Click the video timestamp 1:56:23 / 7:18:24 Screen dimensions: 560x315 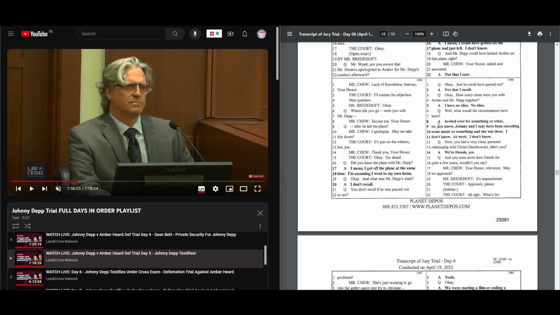(x=82, y=189)
